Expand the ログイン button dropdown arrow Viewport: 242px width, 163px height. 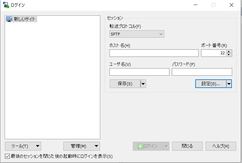(x=167, y=146)
